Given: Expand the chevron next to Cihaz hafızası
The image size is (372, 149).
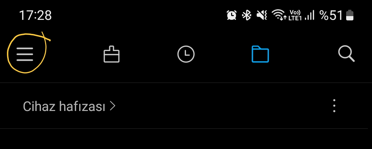Looking at the screenshot, I should [x=113, y=106].
